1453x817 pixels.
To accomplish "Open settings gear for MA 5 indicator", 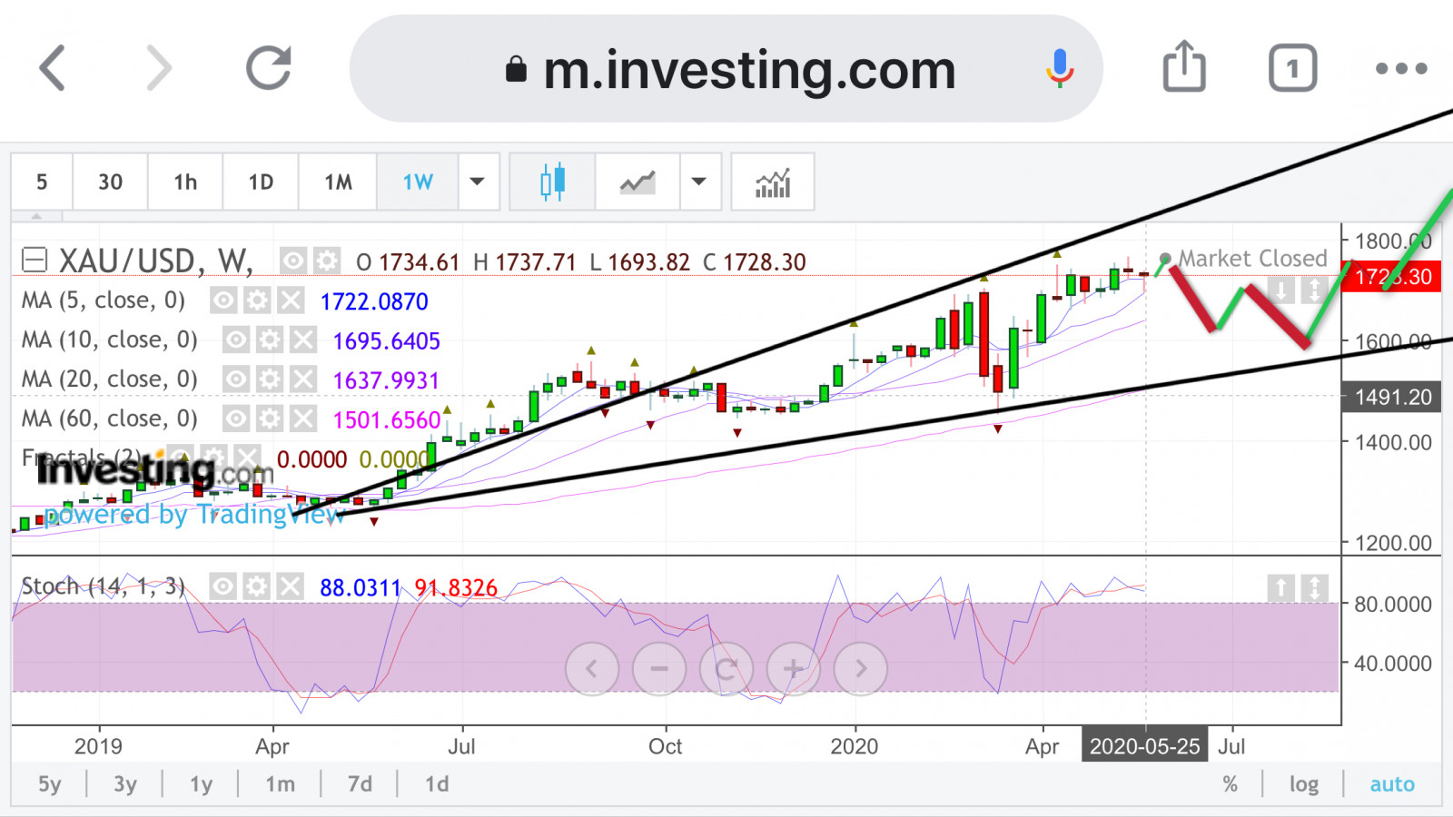I will tap(257, 300).
